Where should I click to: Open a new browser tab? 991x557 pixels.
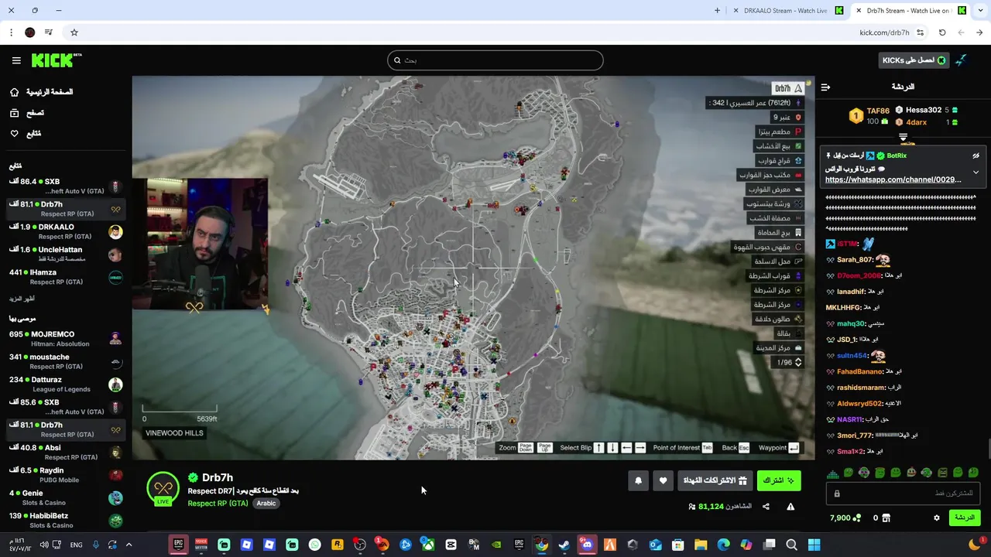[717, 11]
